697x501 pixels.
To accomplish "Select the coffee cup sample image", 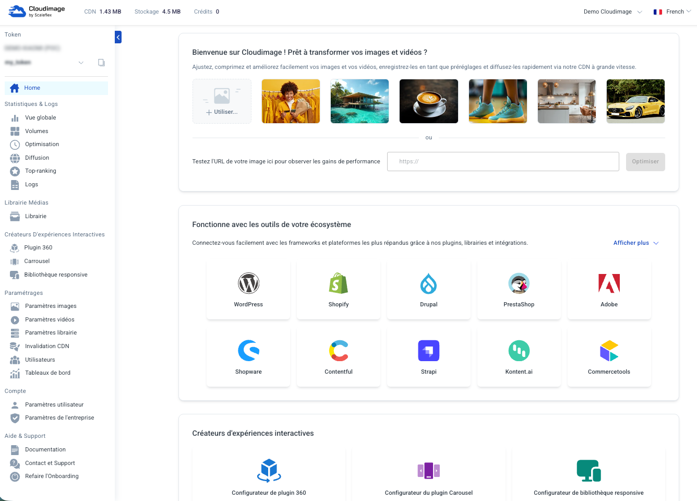I will 429,101.
